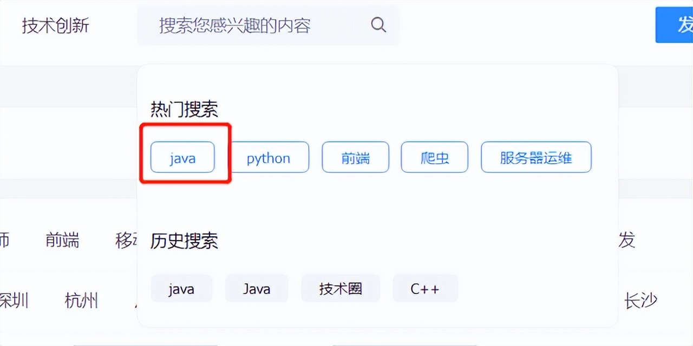Open the 技术创新 menu at top left
The height and width of the screenshot is (346, 693).
click(x=55, y=25)
